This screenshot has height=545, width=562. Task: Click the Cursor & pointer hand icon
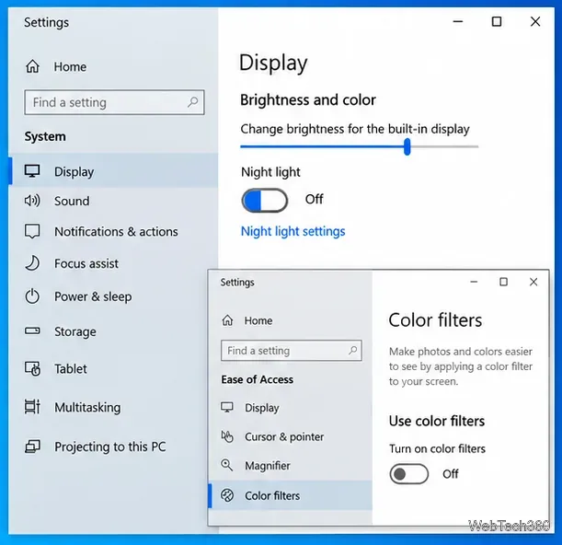(x=227, y=436)
